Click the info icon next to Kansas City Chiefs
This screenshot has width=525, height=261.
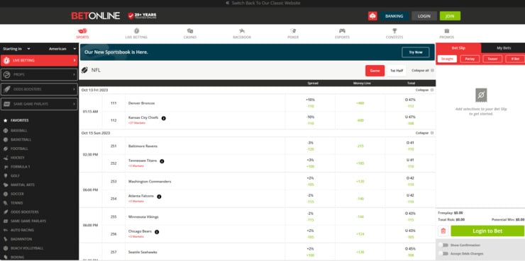point(163,118)
